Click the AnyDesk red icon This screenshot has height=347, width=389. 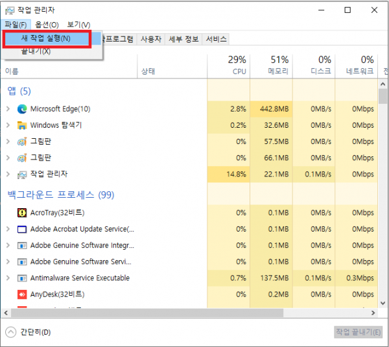pyautogui.click(x=22, y=294)
